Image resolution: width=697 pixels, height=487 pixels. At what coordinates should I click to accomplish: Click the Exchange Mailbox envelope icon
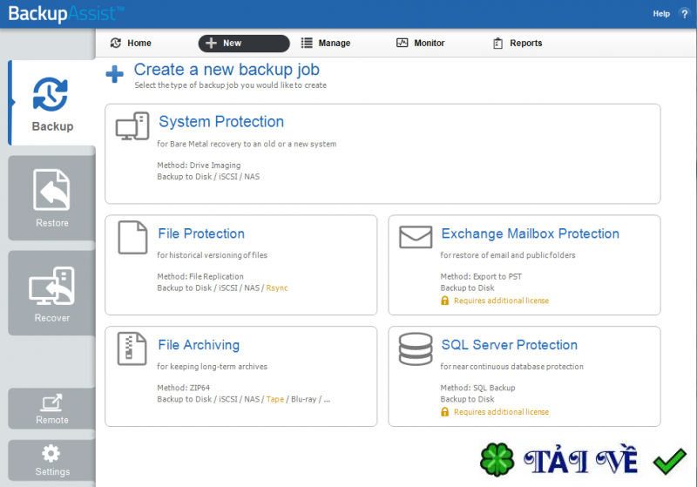[416, 237]
